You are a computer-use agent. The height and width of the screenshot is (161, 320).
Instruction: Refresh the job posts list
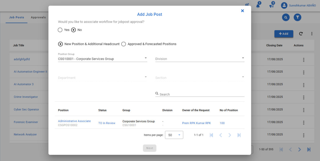[x=301, y=34]
